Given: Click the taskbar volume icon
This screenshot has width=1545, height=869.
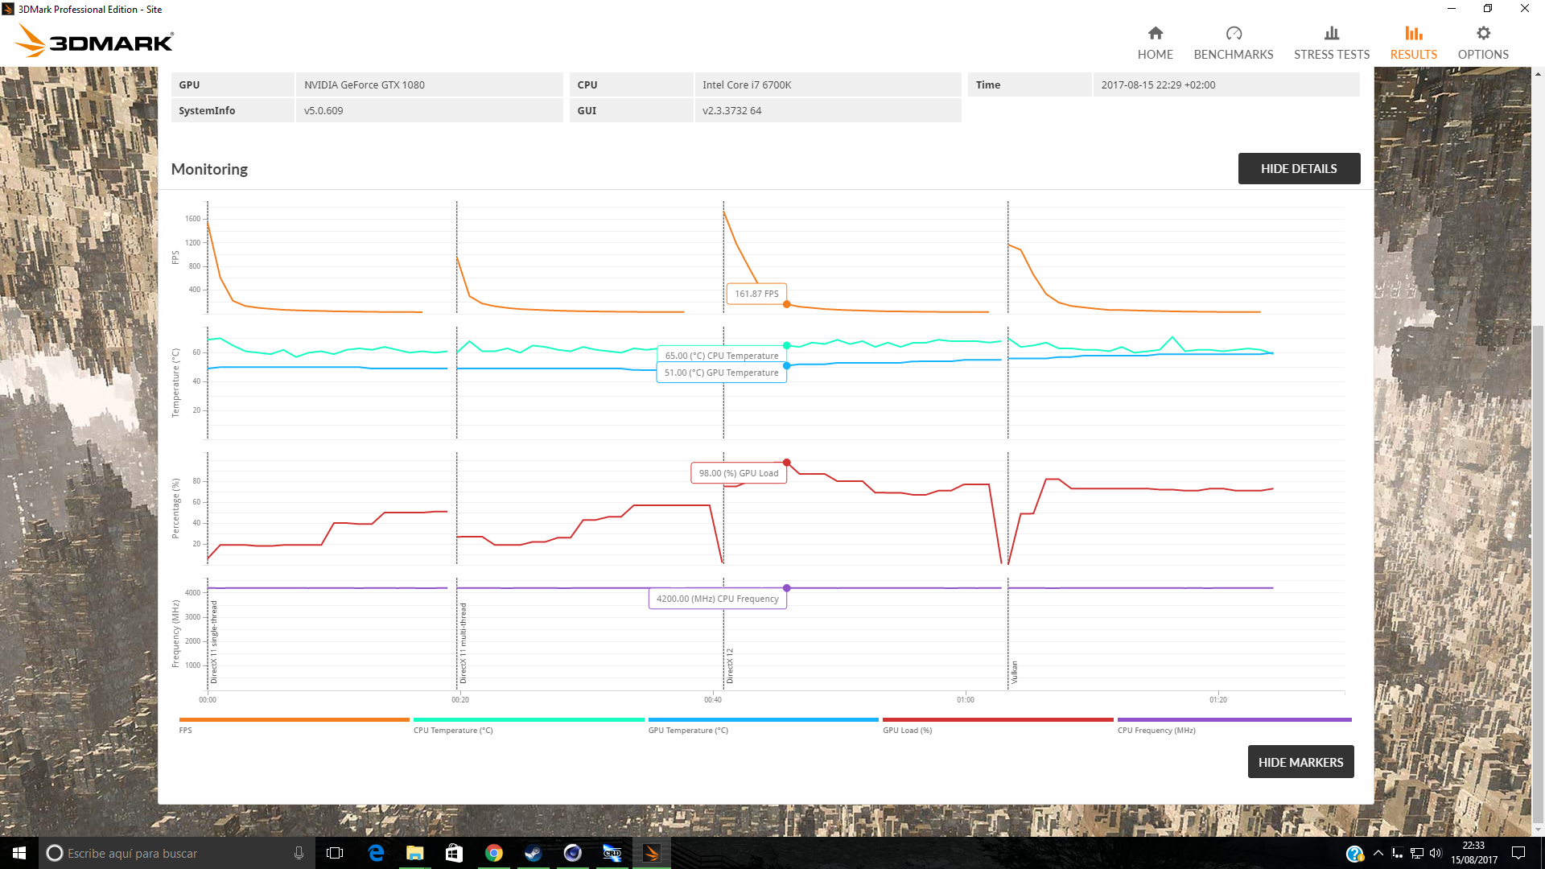Looking at the screenshot, I should coord(1436,853).
